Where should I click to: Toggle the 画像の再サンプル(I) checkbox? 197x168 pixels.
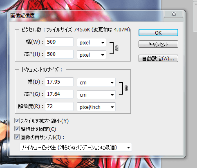17,137
